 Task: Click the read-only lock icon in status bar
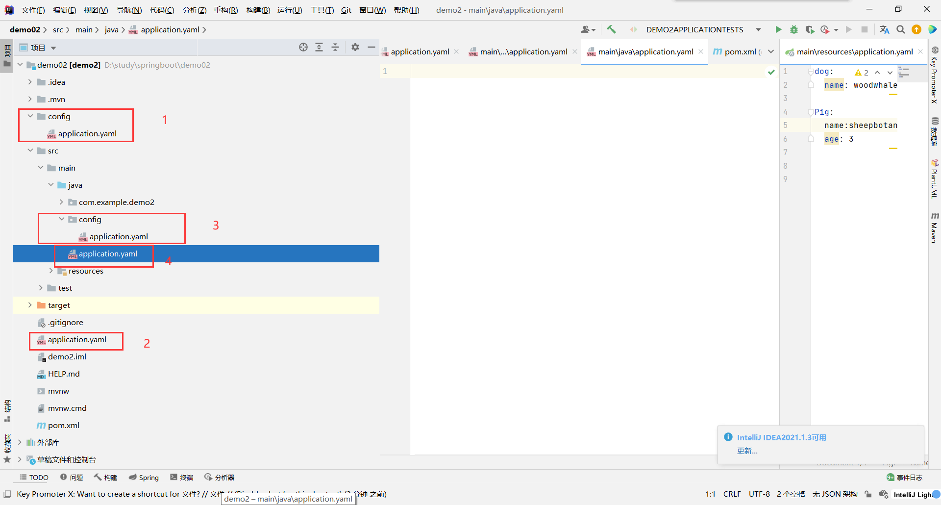click(x=868, y=494)
